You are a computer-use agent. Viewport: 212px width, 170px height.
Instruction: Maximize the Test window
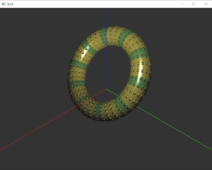194,4
